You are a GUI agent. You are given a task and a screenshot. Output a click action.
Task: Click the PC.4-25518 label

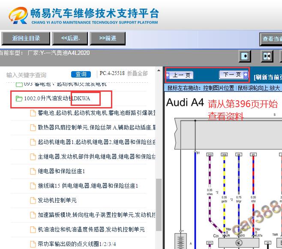click(112, 73)
